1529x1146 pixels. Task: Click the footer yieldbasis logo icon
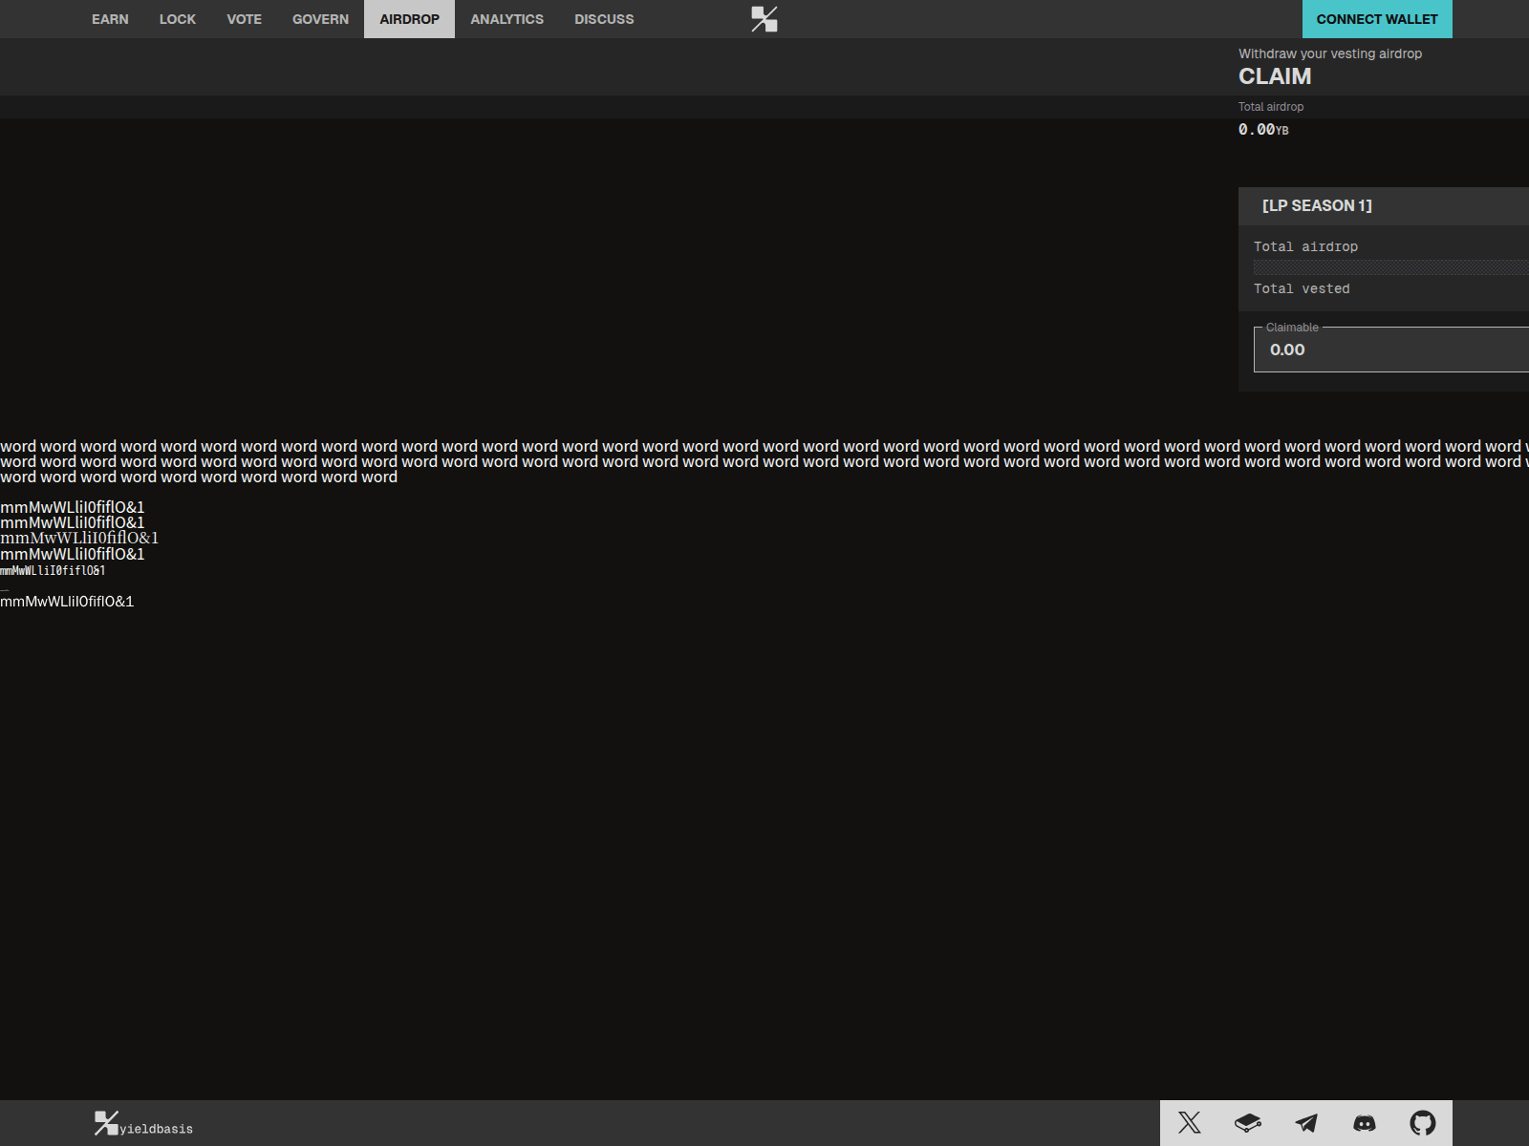106,1123
